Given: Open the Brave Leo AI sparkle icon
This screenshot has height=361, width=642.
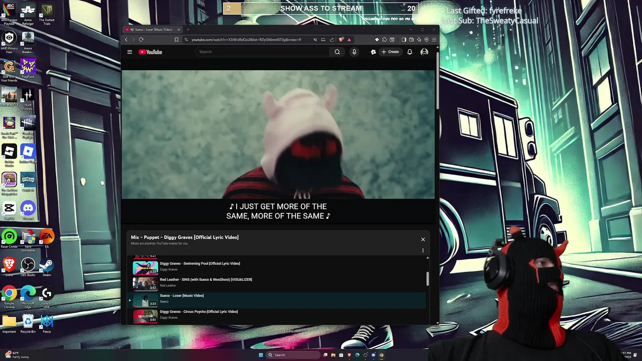Looking at the screenshot, I should click(x=419, y=40).
